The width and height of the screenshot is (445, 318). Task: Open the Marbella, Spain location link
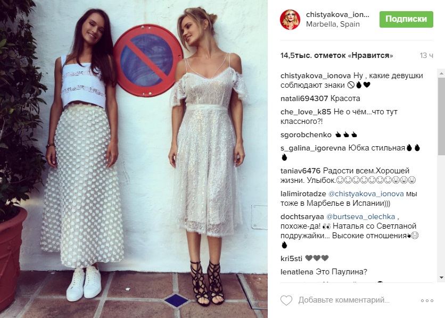333,24
